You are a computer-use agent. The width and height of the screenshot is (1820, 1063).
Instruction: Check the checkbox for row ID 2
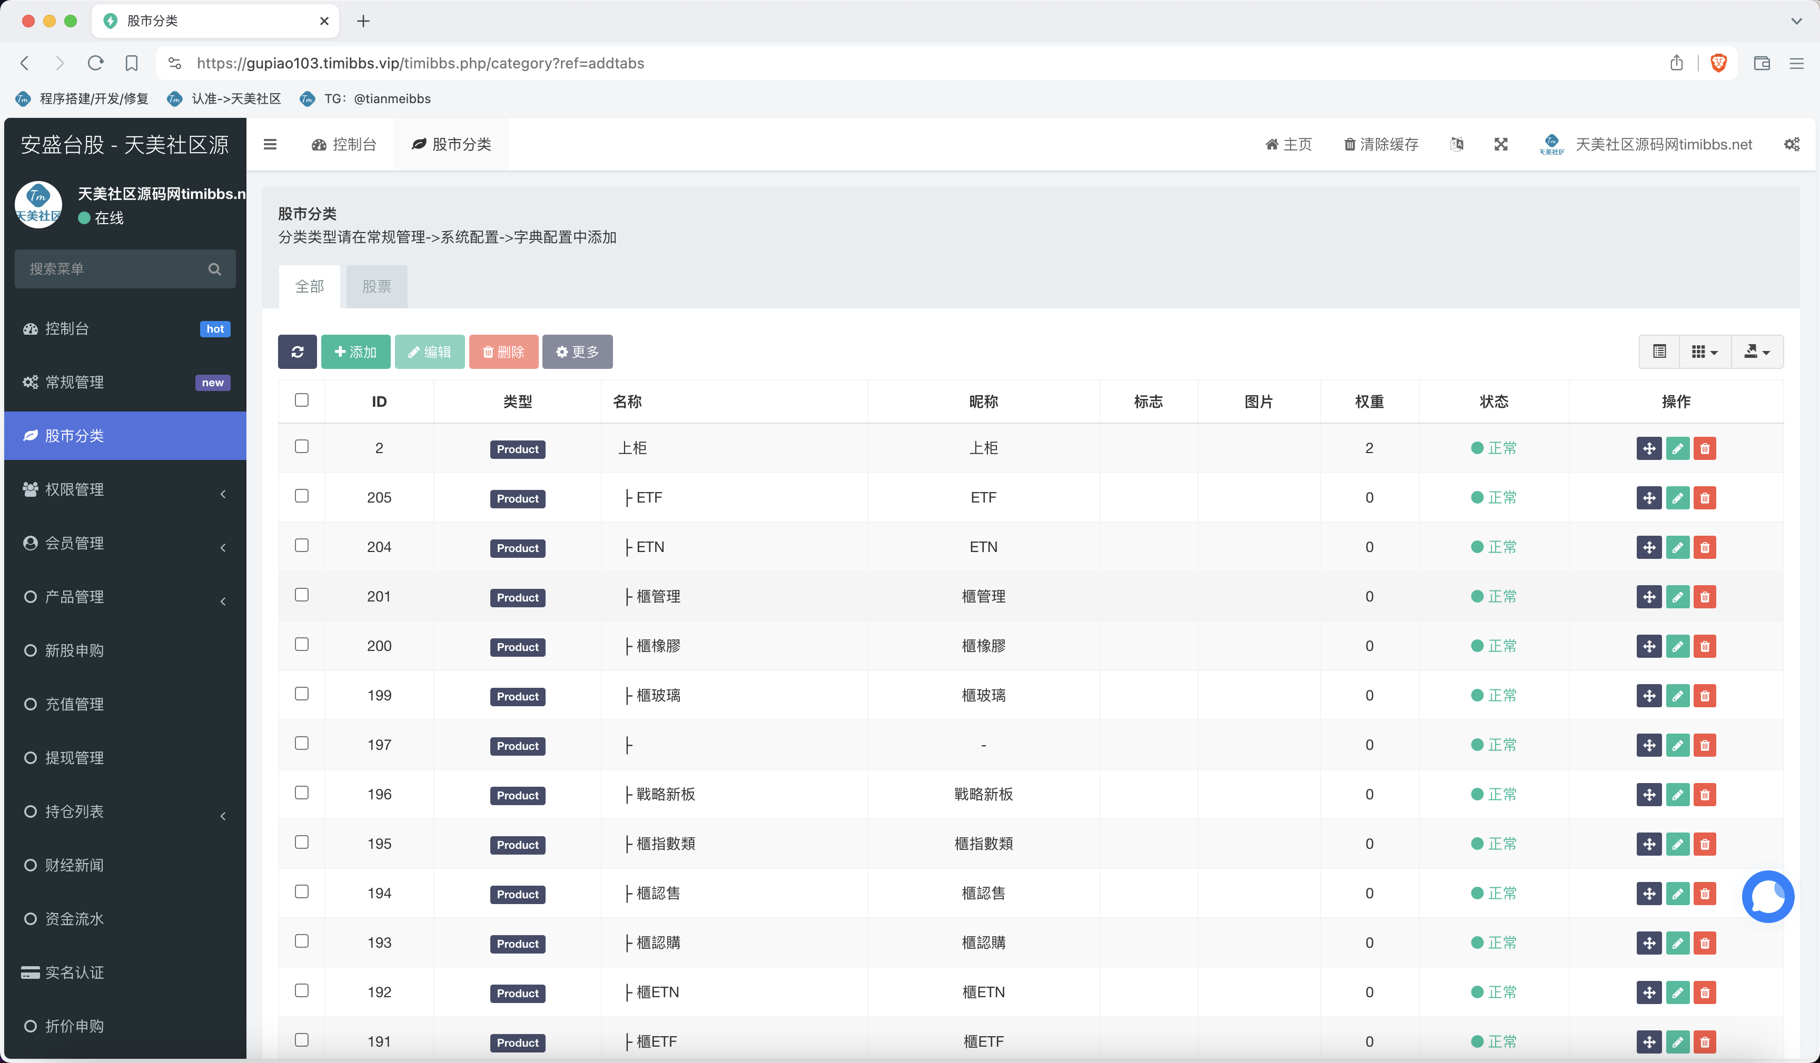coord(302,447)
